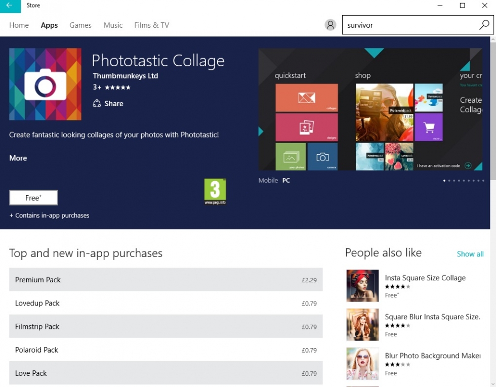496x387 pixels.
Task: Switch screenshots to PC view
Action: (286, 181)
